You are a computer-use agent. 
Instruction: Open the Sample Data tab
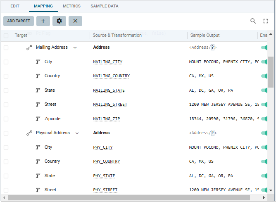tap(104, 6)
